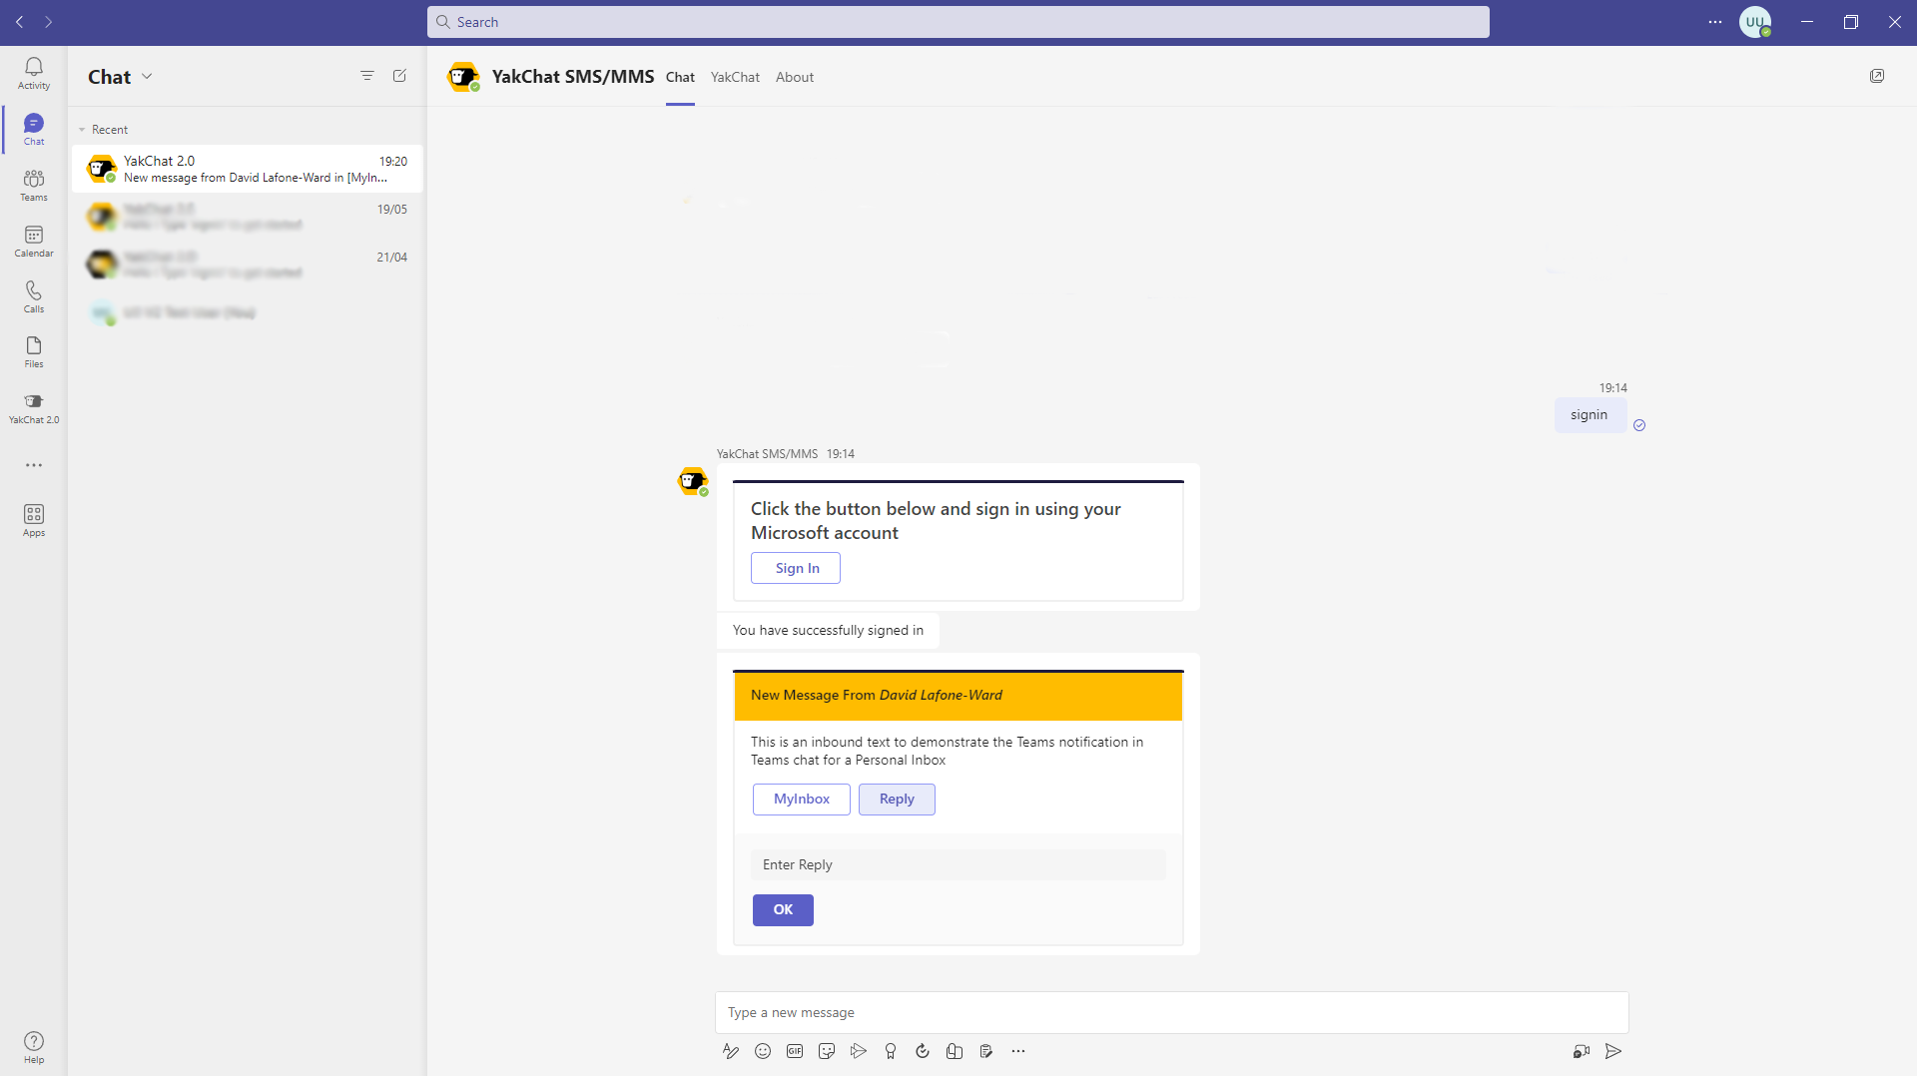Select the Chat tab in header
Screen dimensions: 1917x1076
pyautogui.click(x=680, y=77)
